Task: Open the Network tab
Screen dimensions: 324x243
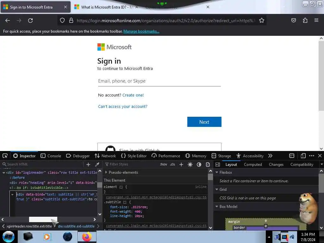Action: 105,156
